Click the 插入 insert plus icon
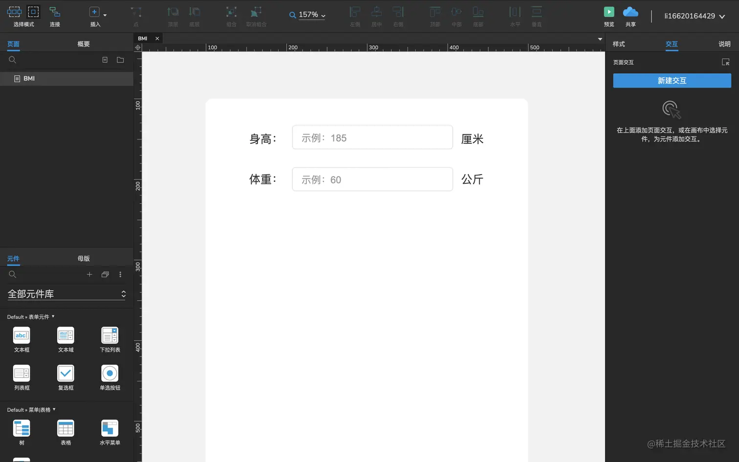Image resolution: width=739 pixels, height=462 pixels. coord(94,12)
